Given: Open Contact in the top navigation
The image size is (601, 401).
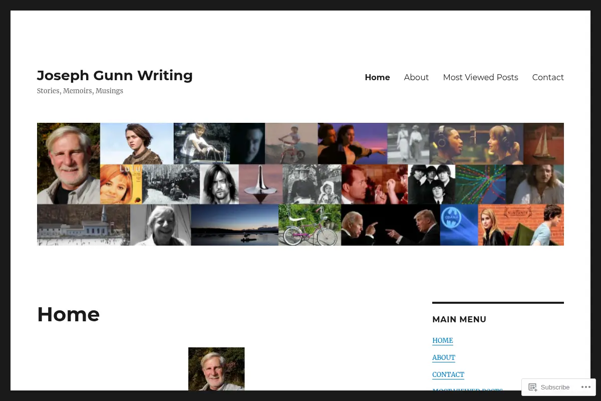Looking at the screenshot, I should tap(548, 77).
